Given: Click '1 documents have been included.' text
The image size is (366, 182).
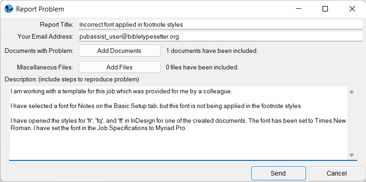Looking at the screenshot, I should click(212, 51).
